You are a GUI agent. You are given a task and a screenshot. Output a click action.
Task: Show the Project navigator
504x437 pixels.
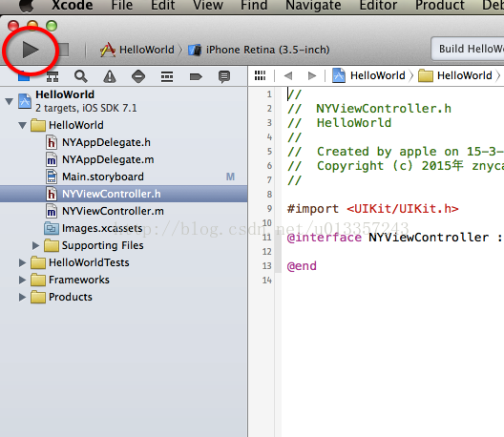click(x=24, y=76)
